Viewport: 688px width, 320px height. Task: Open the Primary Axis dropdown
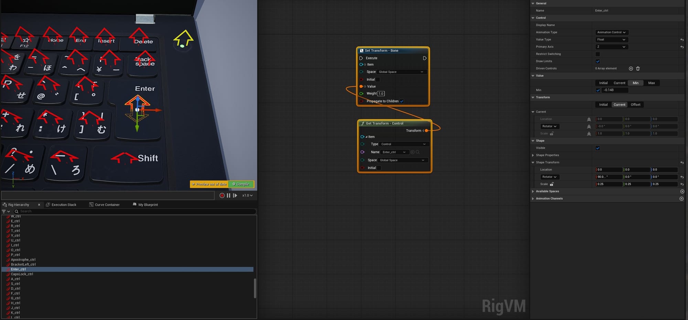pos(611,47)
